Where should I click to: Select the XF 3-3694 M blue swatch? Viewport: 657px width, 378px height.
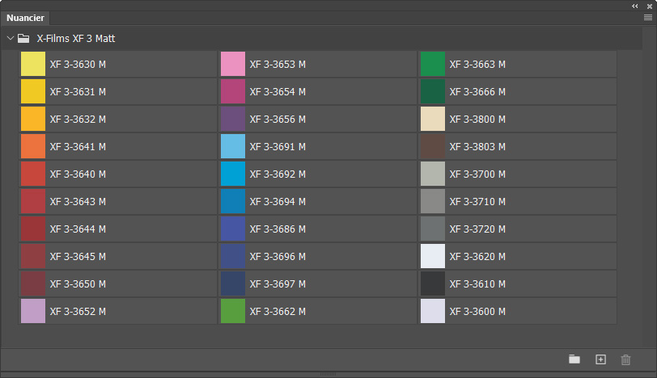(233, 202)
